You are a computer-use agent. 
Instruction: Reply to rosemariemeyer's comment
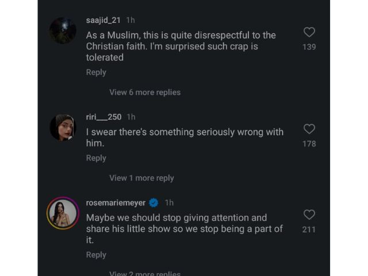(x=96, y=255)
